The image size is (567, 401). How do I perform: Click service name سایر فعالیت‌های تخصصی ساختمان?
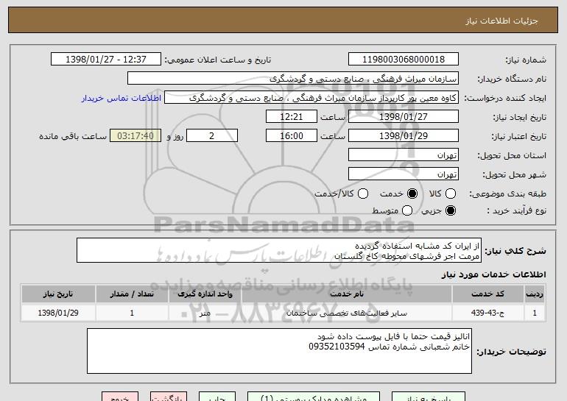point(346,313)
